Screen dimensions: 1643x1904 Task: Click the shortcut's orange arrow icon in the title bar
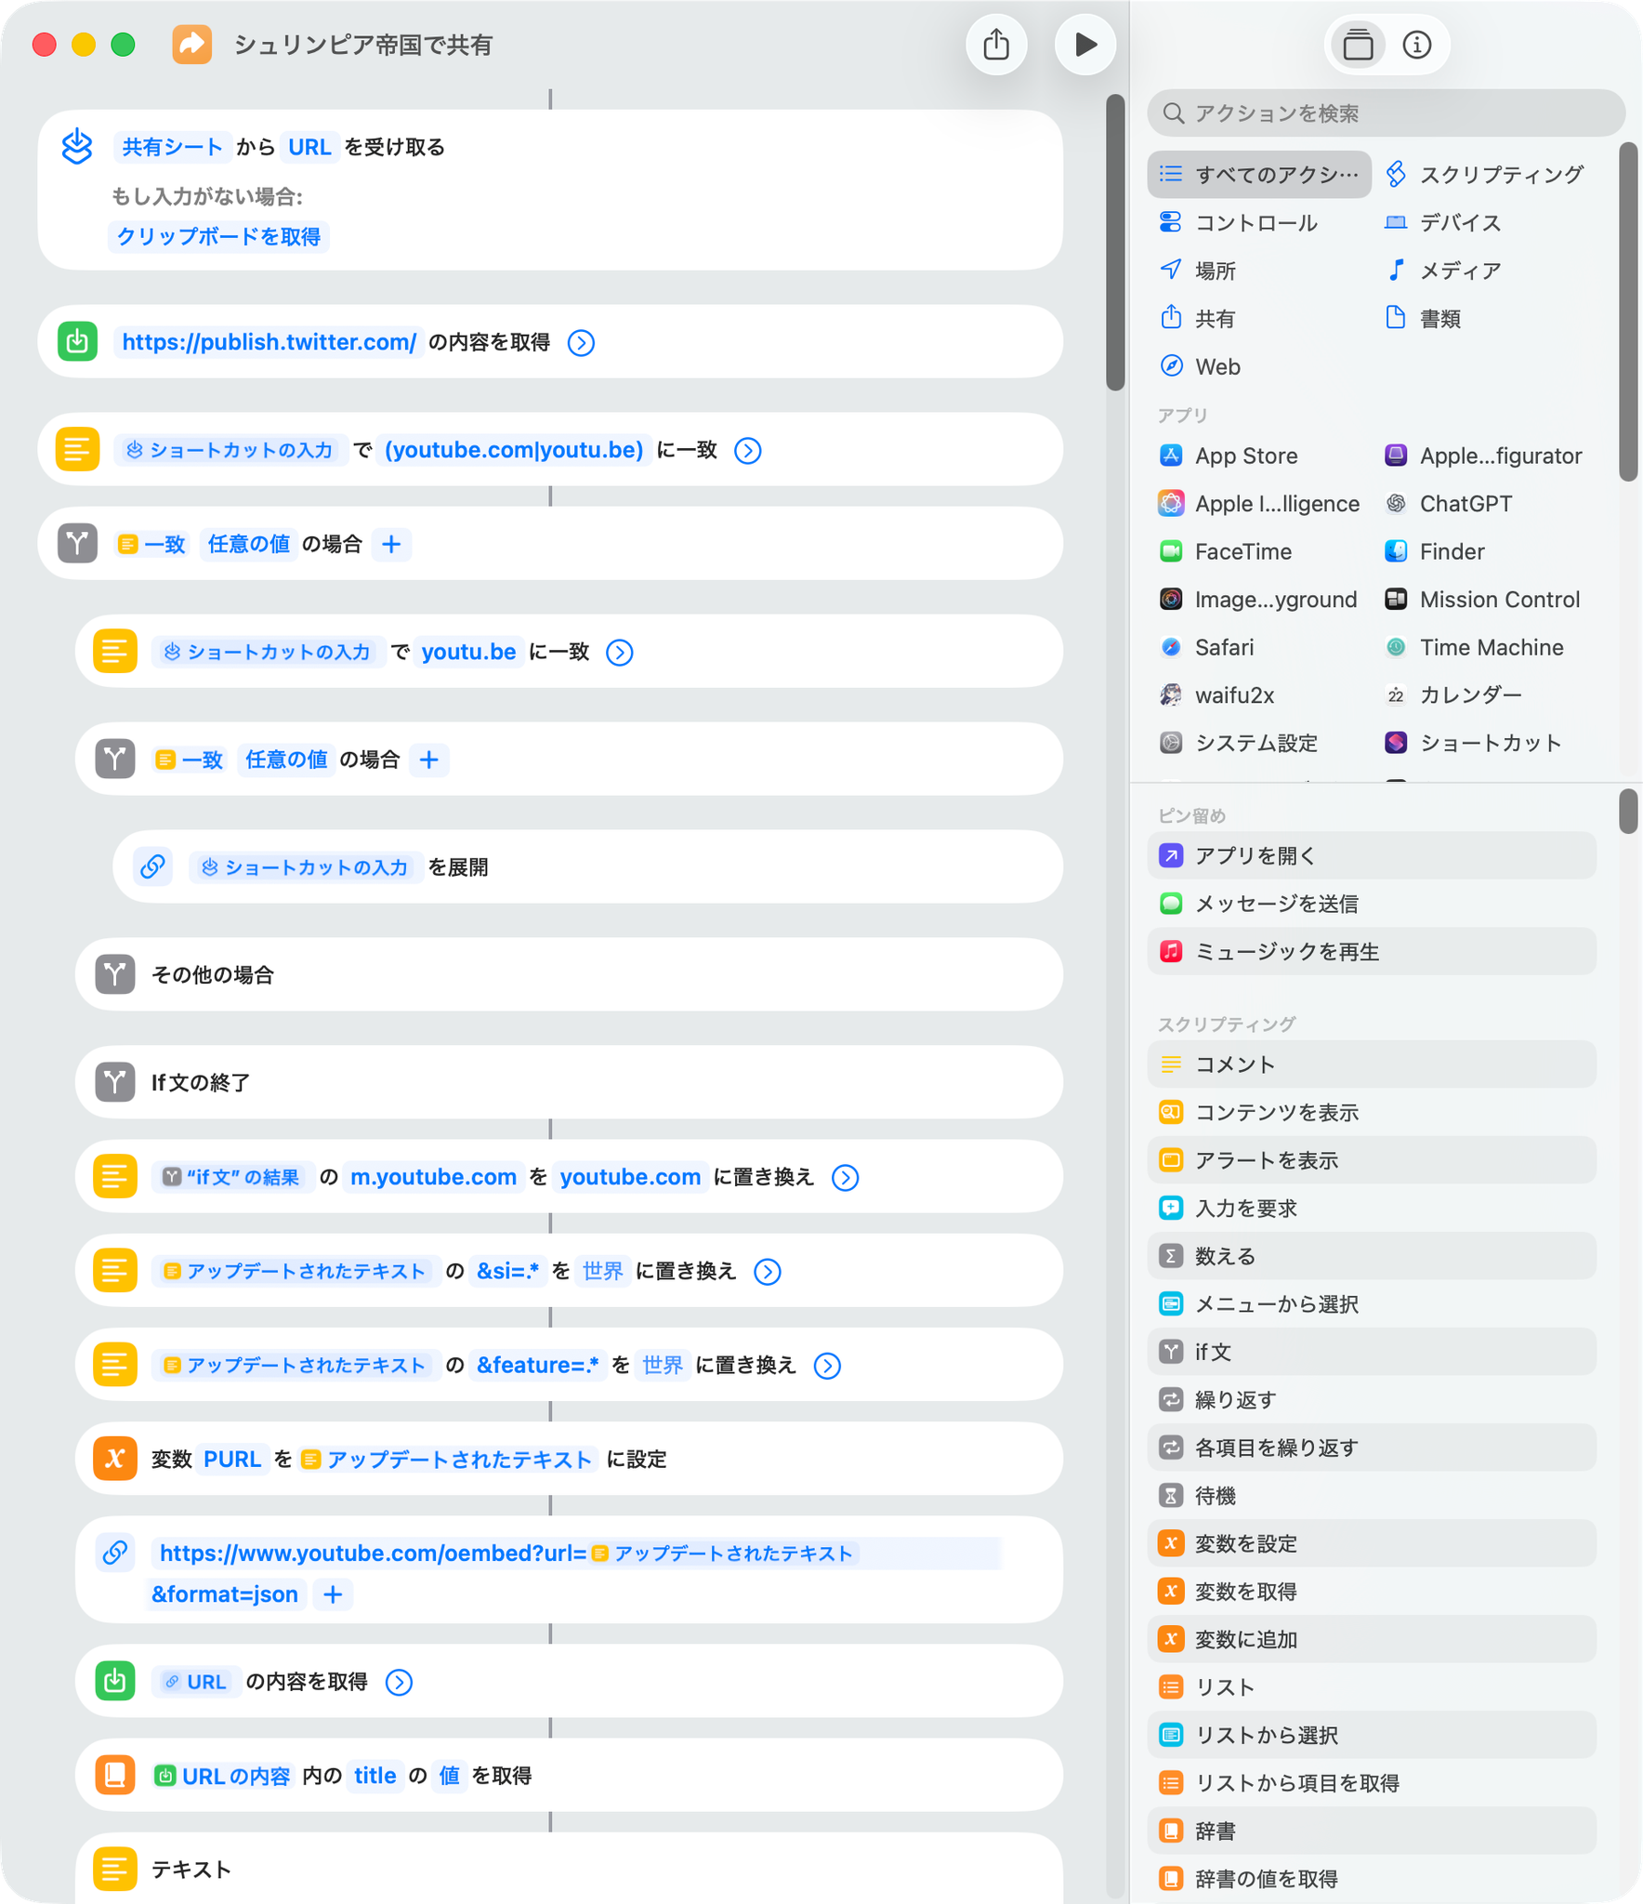click(x=191, y=45)
